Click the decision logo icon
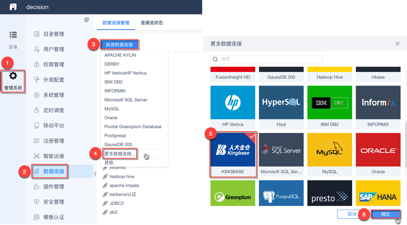407x225 pixels. 13,7
